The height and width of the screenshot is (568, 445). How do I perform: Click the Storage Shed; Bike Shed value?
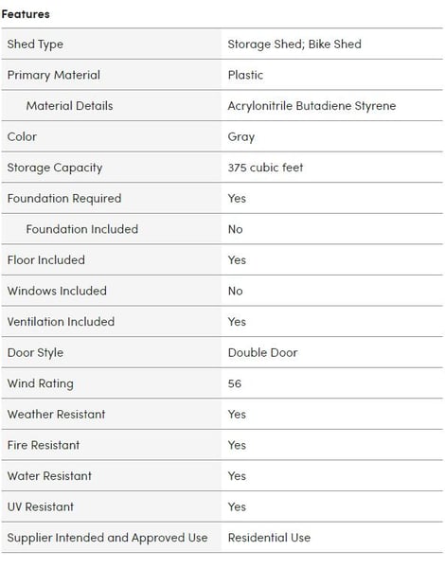coord(294,44)
